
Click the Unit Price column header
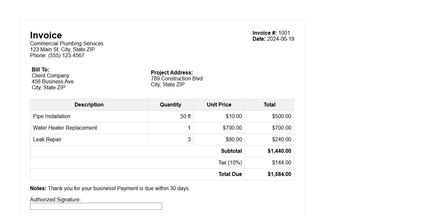(219, 105)
